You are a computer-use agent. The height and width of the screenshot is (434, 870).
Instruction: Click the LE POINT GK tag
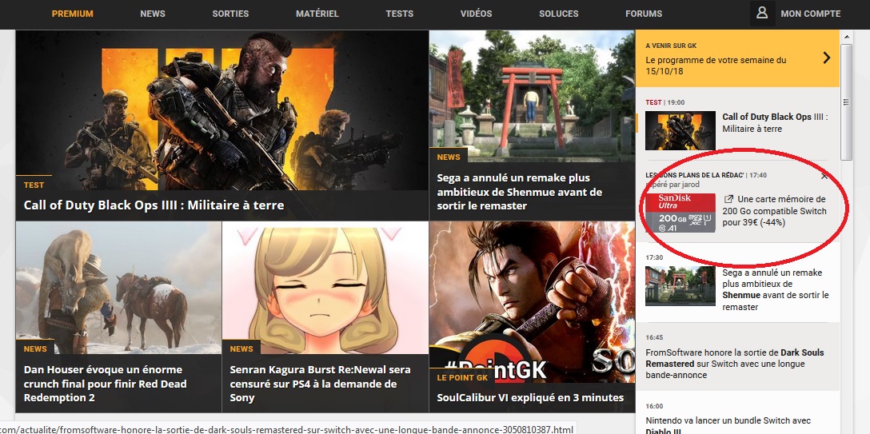tap(462, 377)
